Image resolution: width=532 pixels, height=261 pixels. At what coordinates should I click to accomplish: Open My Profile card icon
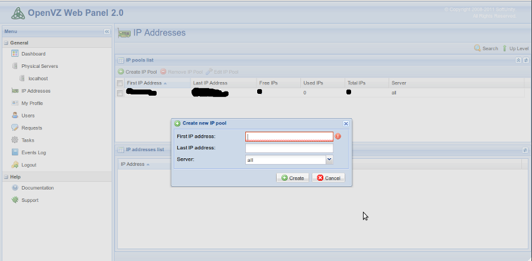coord(15,103)
